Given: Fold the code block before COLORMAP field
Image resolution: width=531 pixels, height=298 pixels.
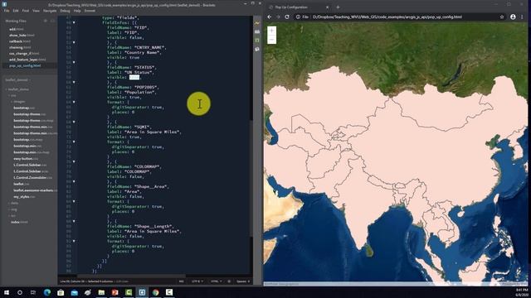Looking at the screenshot, I should click(x=74, y=162).
